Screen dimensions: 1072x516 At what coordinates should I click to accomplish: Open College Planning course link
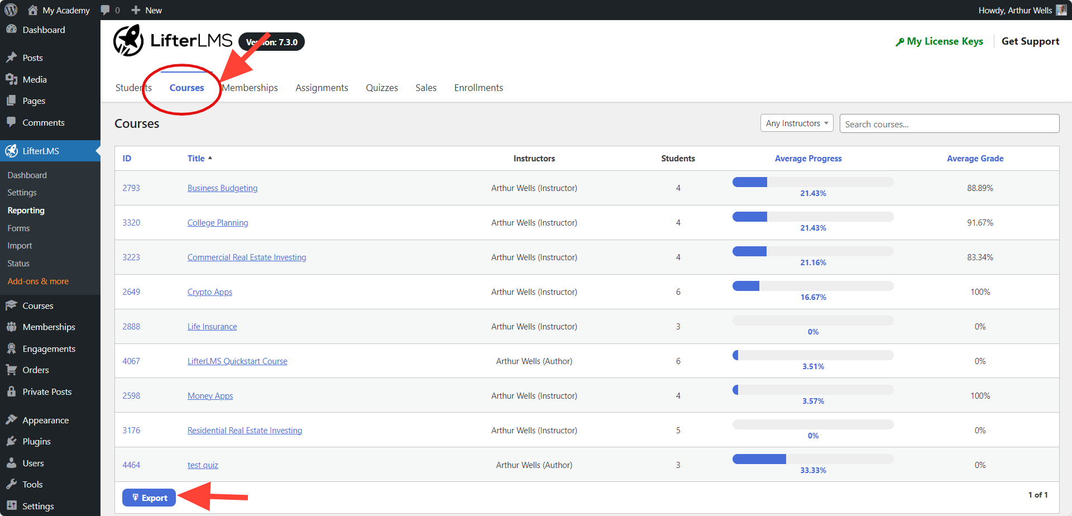coord(218,223)
